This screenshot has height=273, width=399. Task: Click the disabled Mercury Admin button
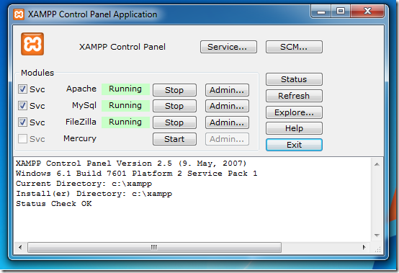click(227, 139)
